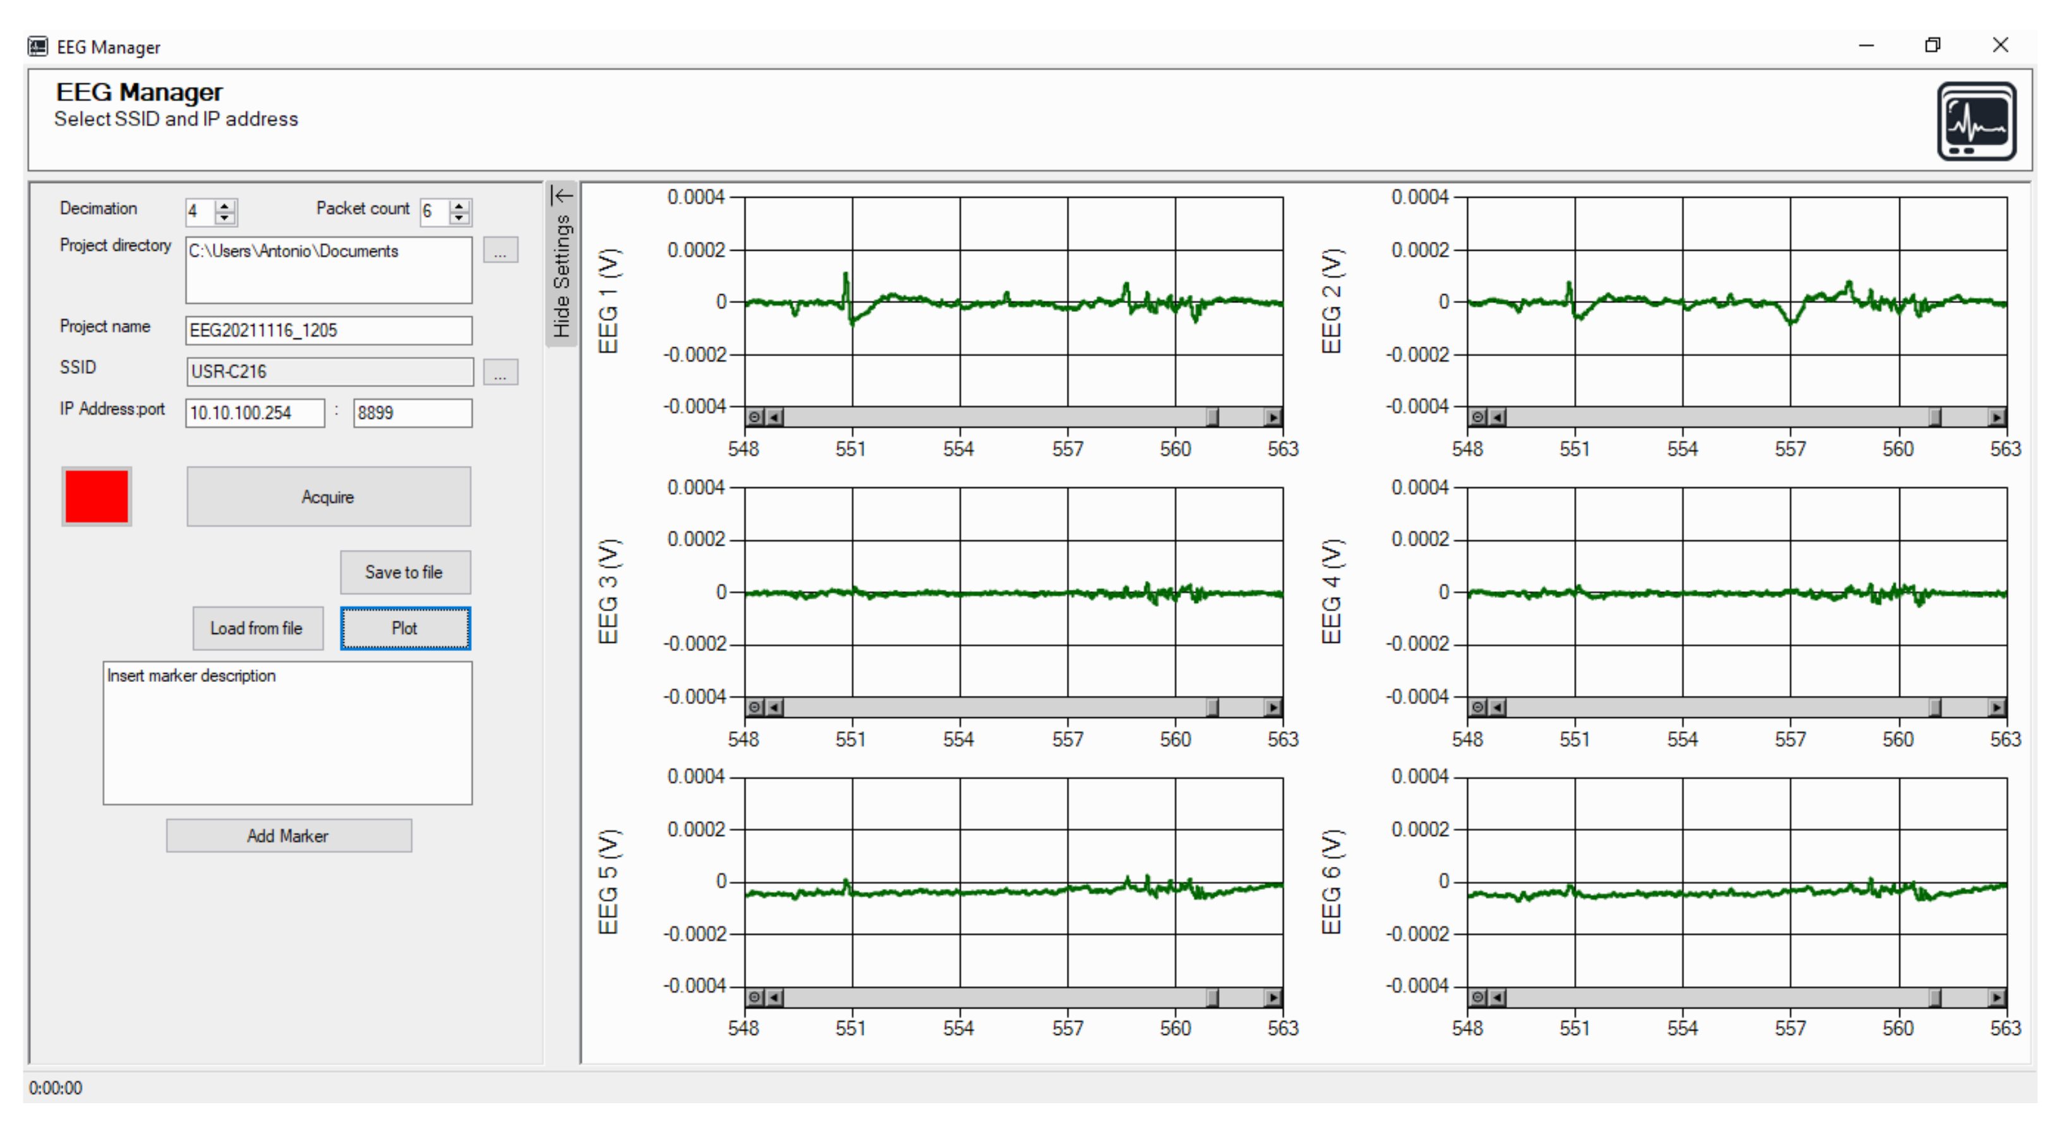
Task: Click the EEG 2 scrollbar thumb
Action: pyautogui.click(x=1935, y=417)
